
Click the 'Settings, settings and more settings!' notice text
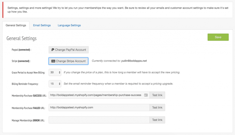tap(118, 10)
